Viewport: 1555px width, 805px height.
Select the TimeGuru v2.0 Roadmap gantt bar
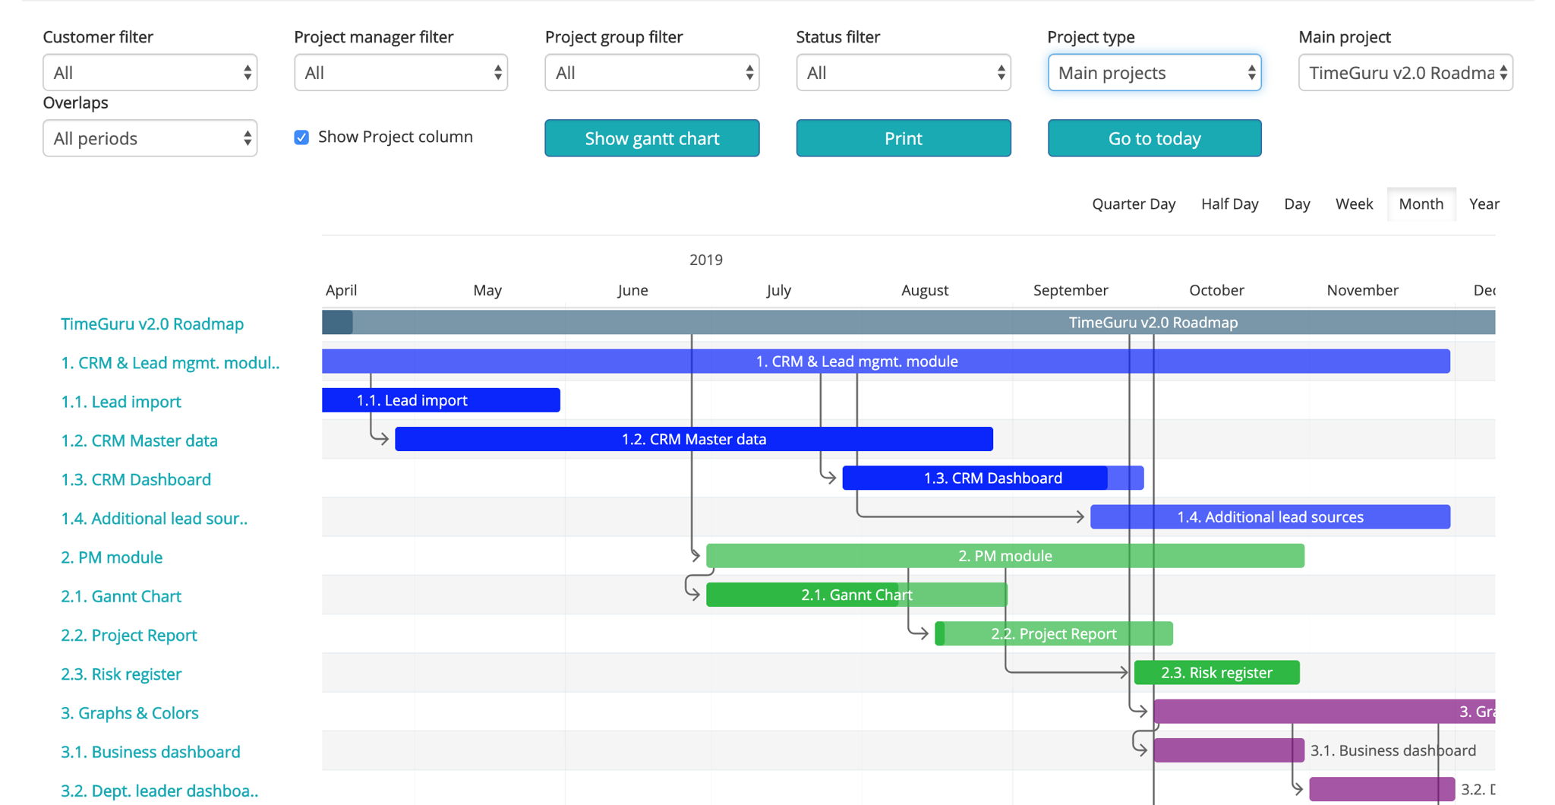click(x=908, y=322)
